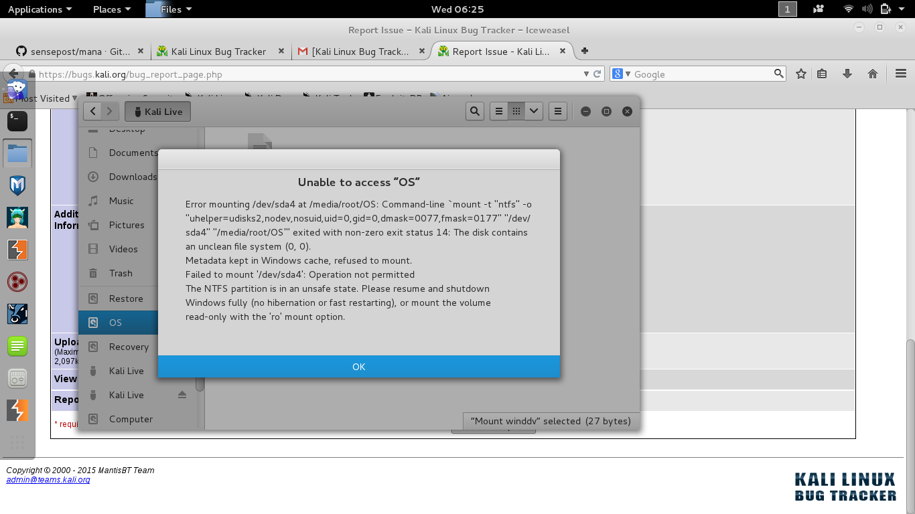Click the Kali Live path button
The width and height of the screenshot is (915, 514).
157,112
